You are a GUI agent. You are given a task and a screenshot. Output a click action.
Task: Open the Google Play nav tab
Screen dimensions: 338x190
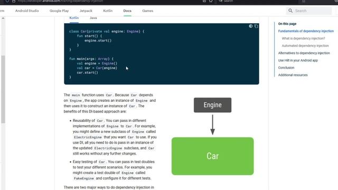[59, 11]
